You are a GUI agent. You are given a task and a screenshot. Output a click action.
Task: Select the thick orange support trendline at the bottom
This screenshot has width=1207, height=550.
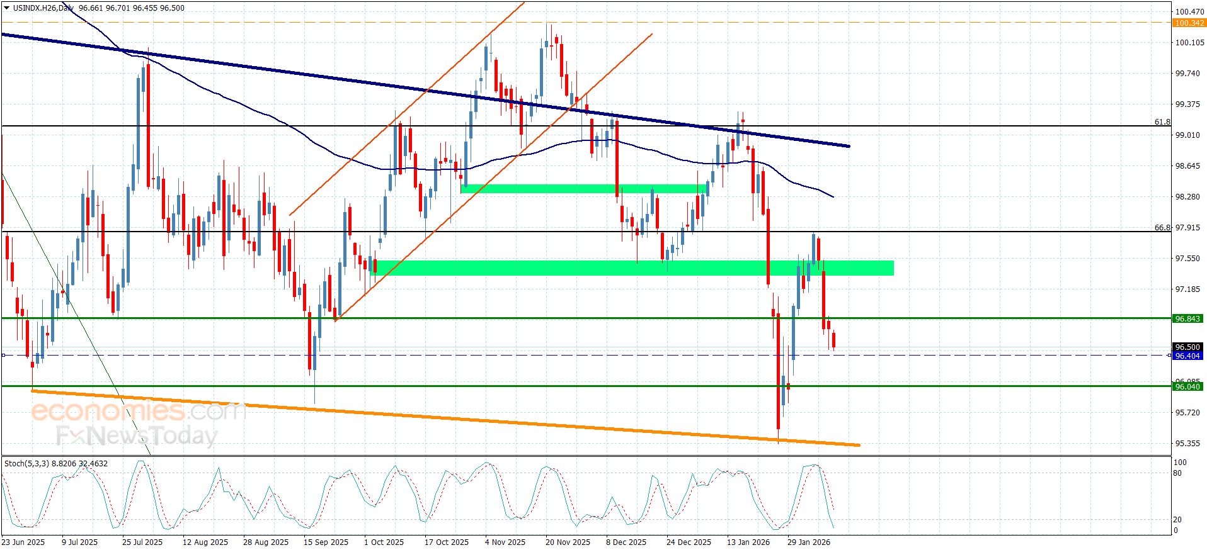[x=445, y=418]
